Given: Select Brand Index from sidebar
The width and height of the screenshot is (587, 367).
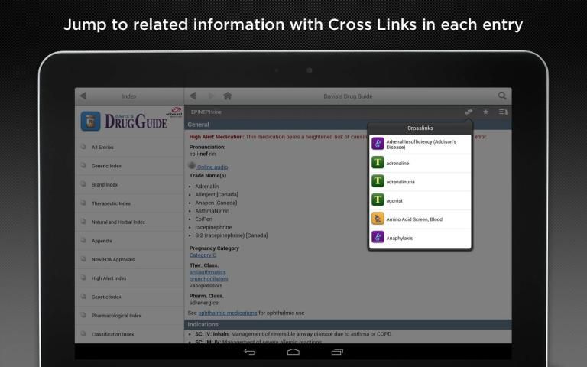Looking at the screenshot, I should (x=104, y=184).
